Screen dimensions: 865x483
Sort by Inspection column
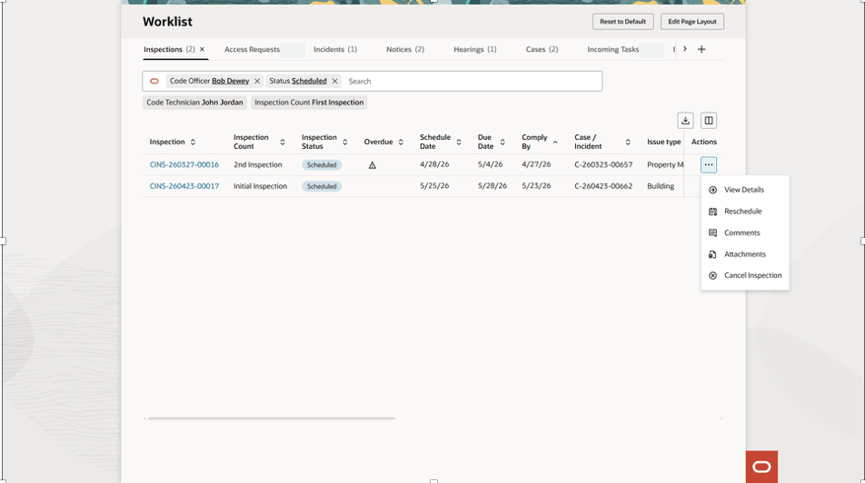point(193,143)
